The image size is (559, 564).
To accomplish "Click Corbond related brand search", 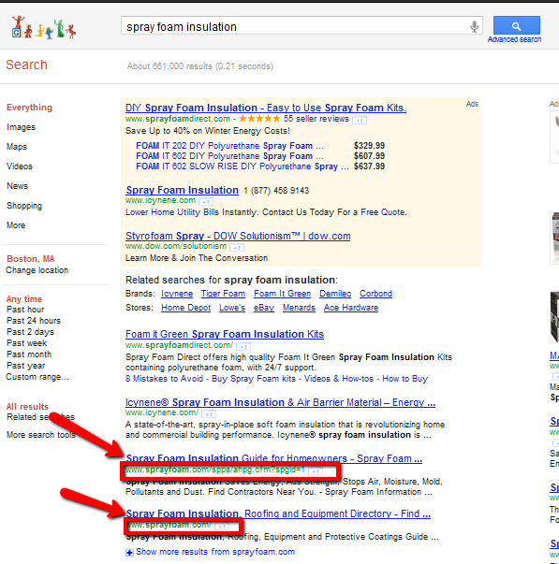I will click(x=376, y=294).
